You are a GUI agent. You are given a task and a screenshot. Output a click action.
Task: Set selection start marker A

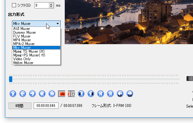coord(62,94)
